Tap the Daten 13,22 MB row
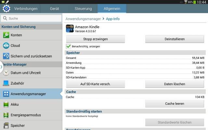Viewport: 208px width, 130px height. point(135,72)
